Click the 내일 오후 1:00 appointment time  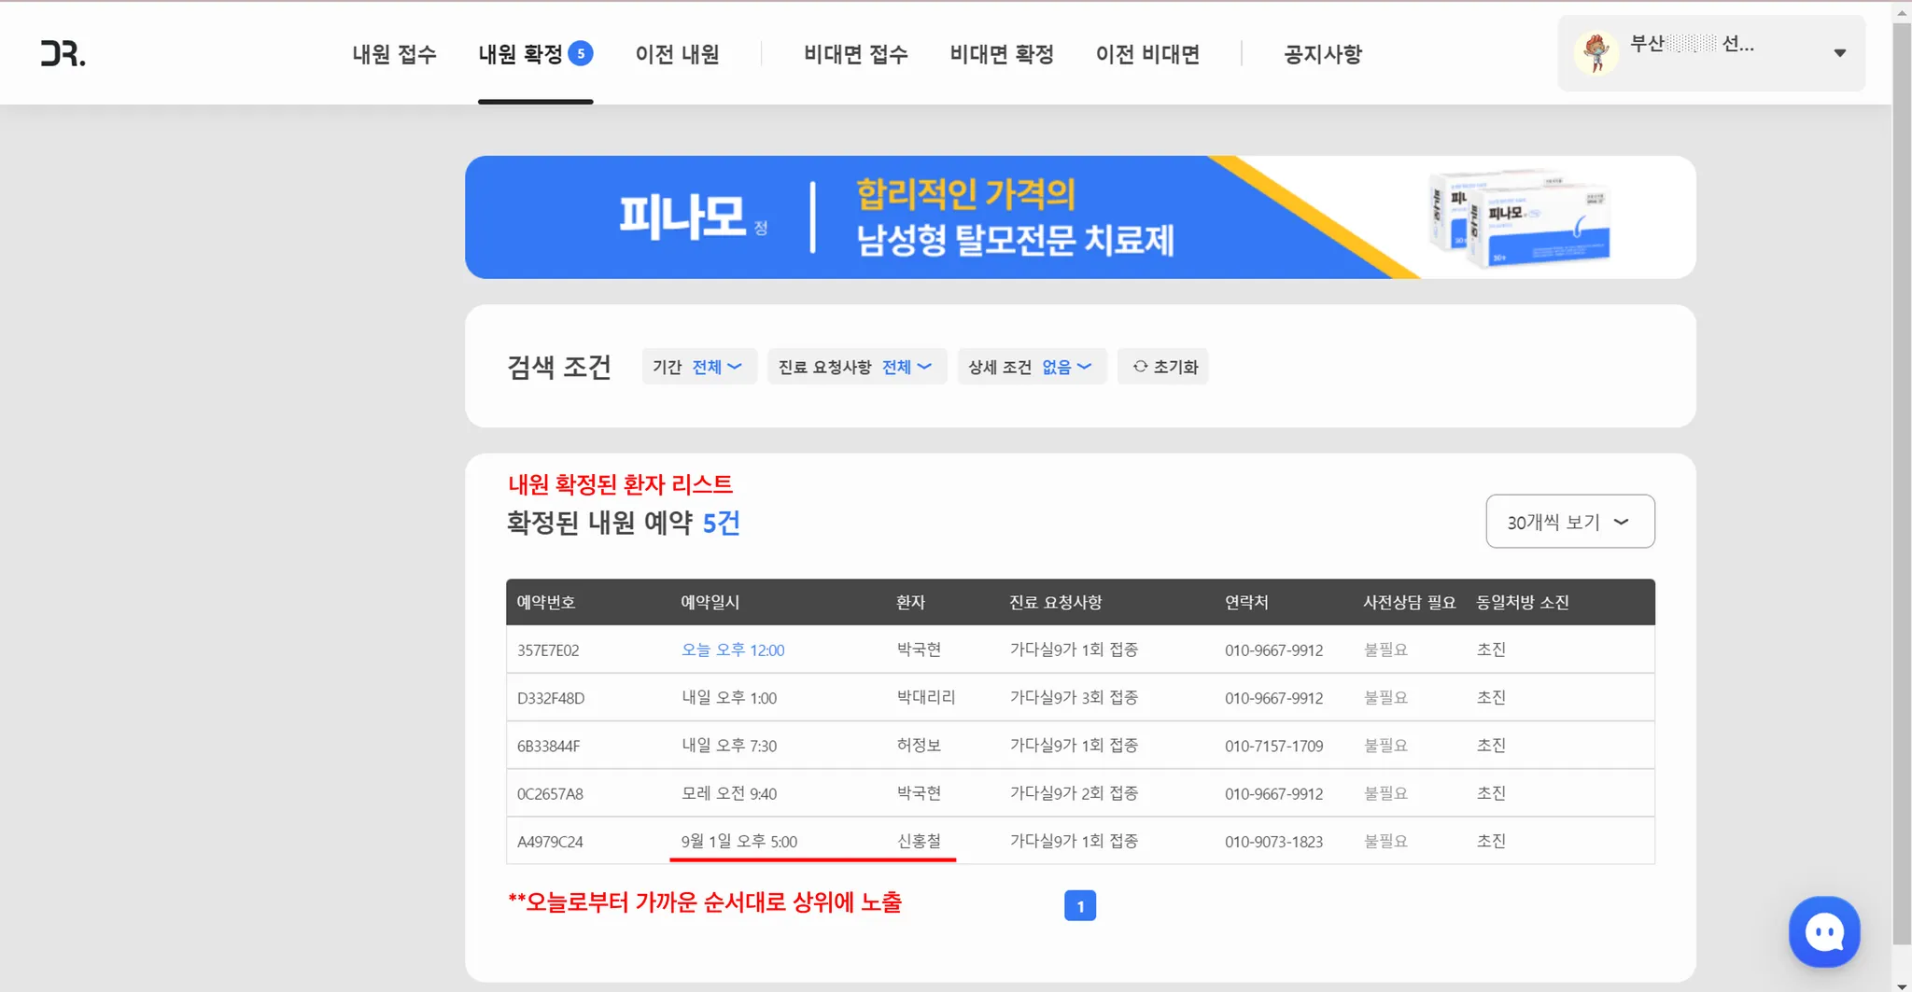pyautogui.click(x=729, y=698)
